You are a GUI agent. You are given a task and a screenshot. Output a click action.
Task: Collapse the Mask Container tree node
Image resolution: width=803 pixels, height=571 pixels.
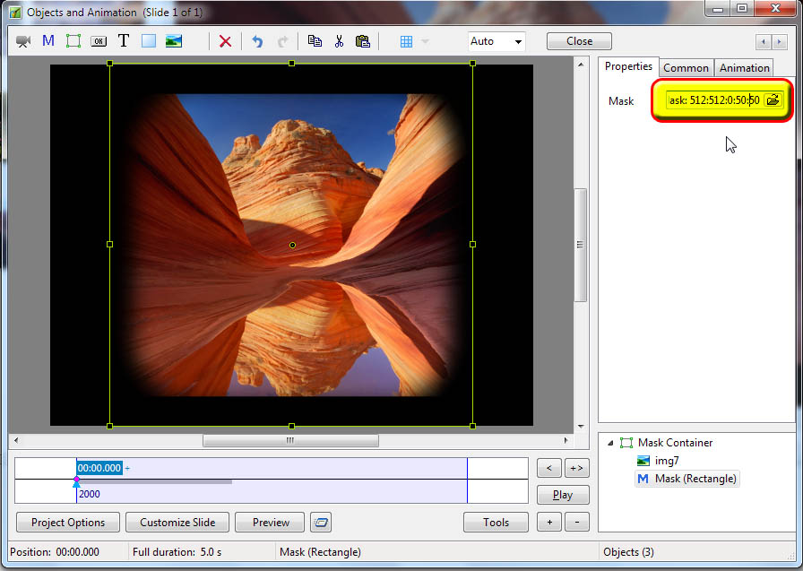[611, 443]
